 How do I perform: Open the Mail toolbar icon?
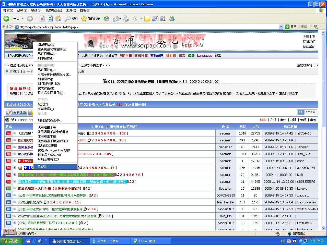pos(116,19)
